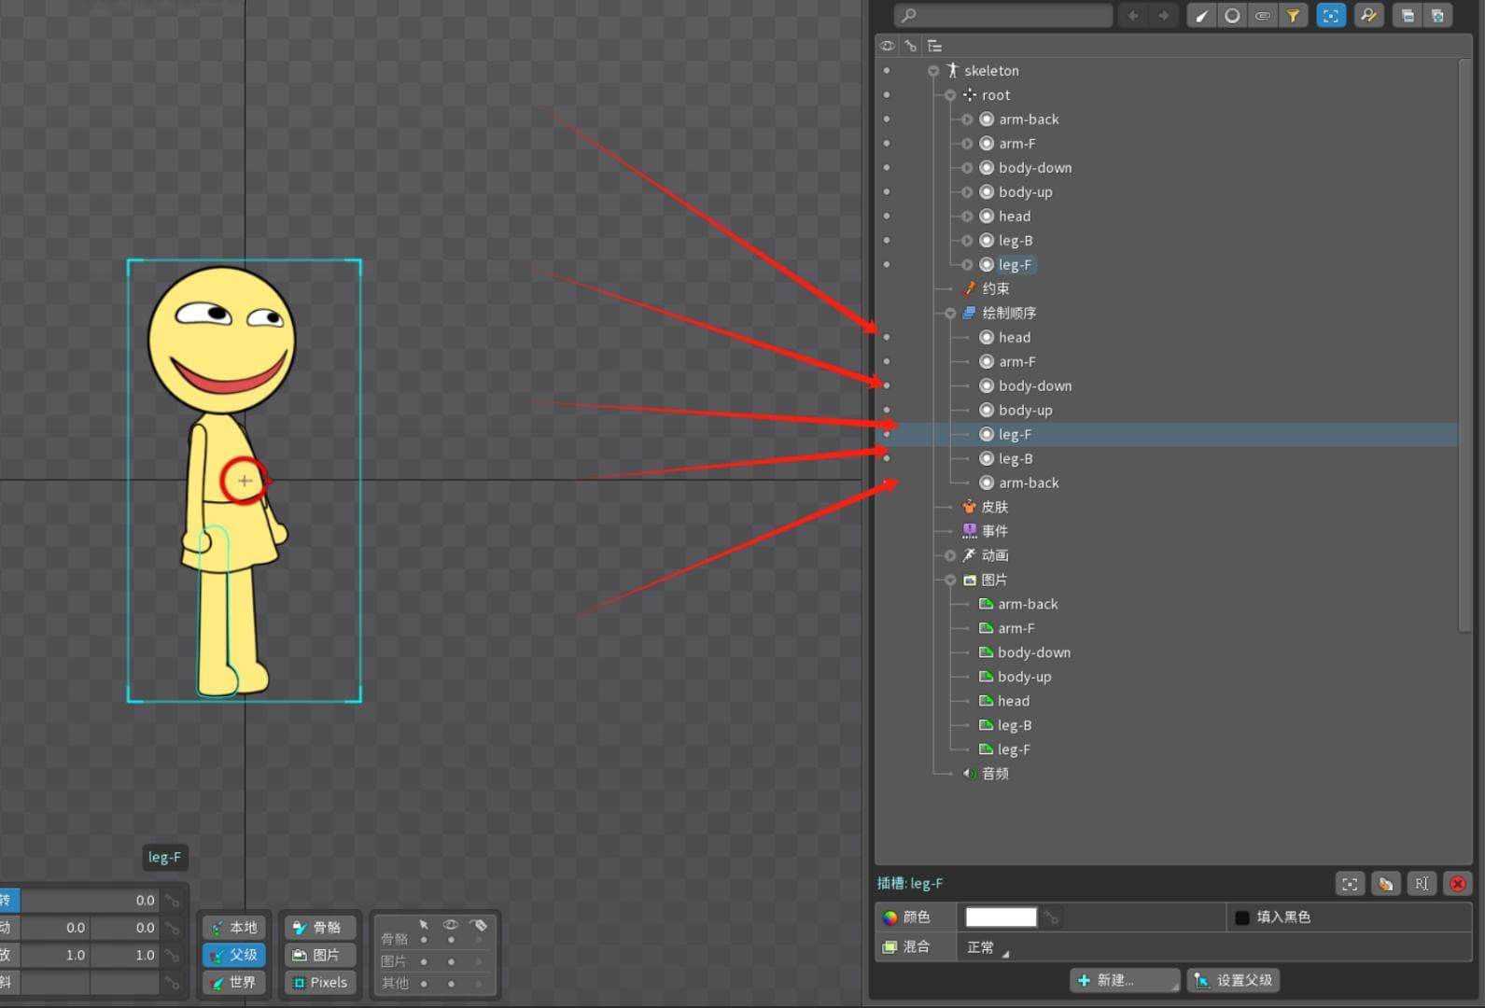Click the 设置父级 button

1233,980
